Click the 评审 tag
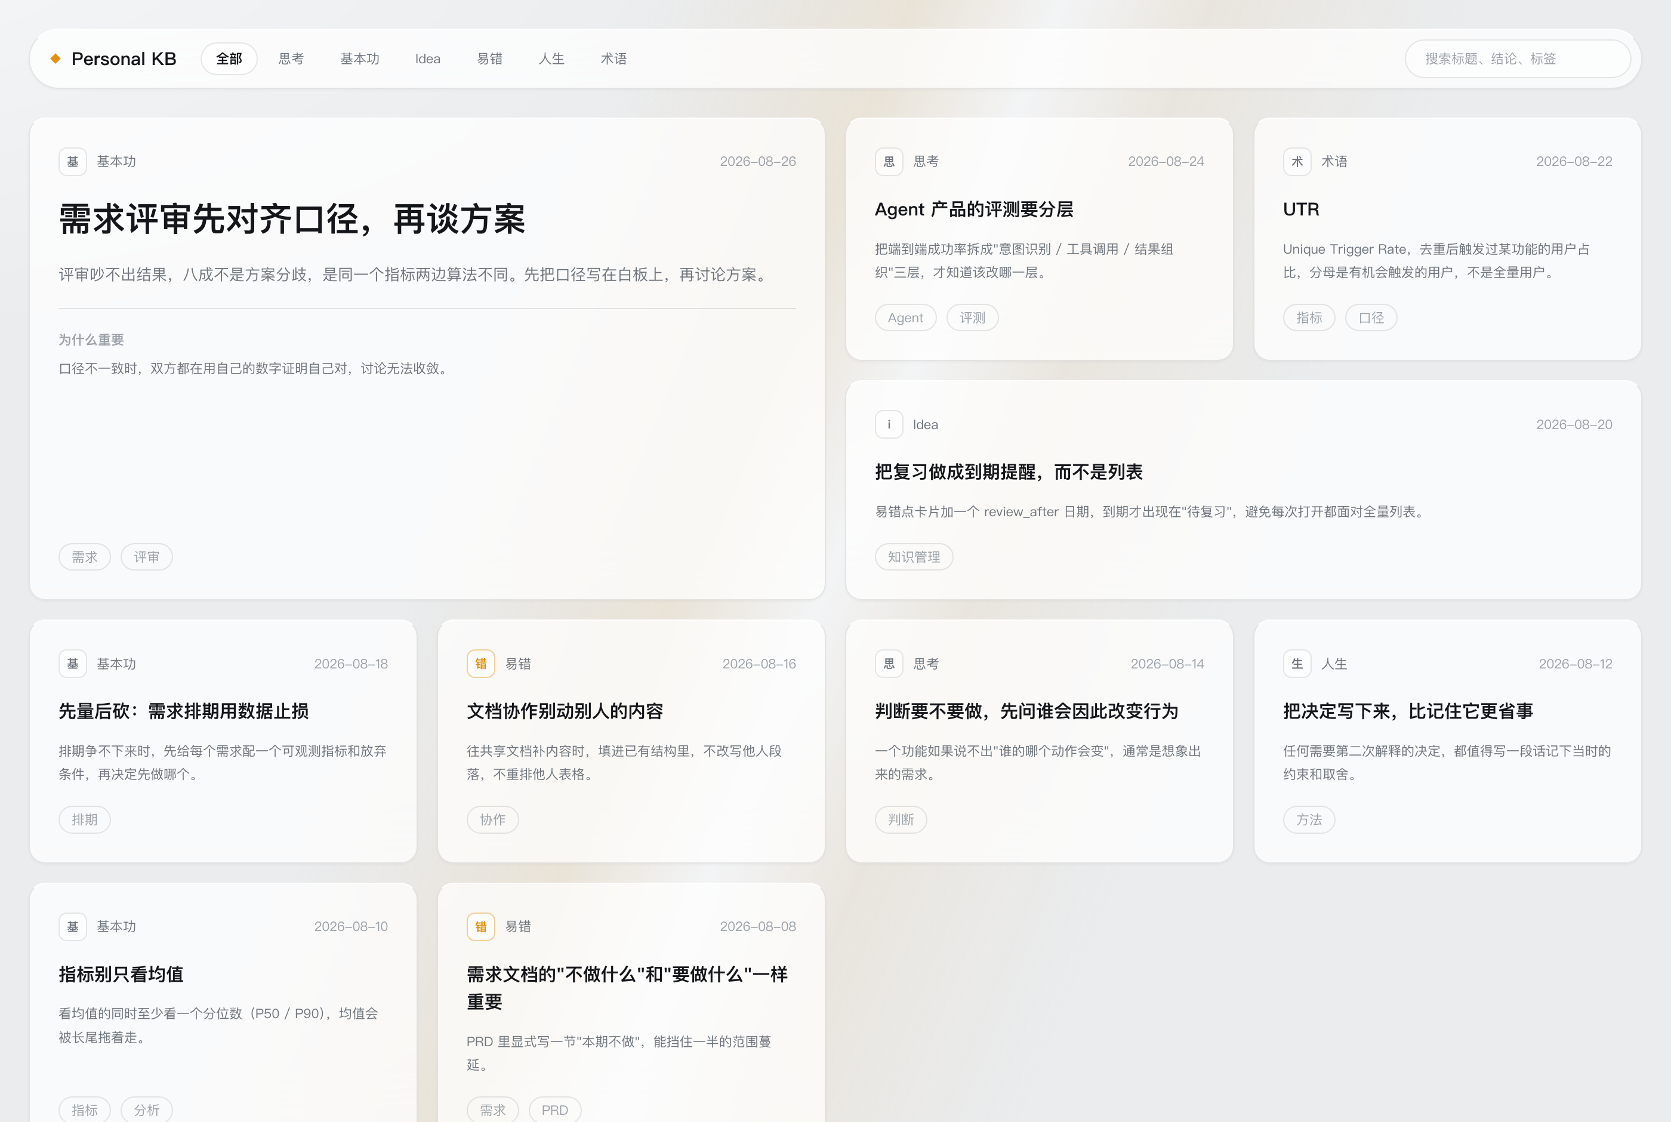Viewport: 1671px width, 1122px height. (x=147, y=557)
